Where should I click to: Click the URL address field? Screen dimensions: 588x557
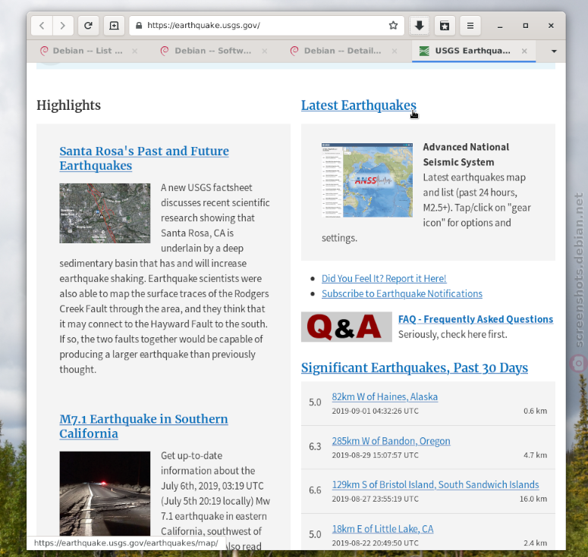tap(266, 26)
